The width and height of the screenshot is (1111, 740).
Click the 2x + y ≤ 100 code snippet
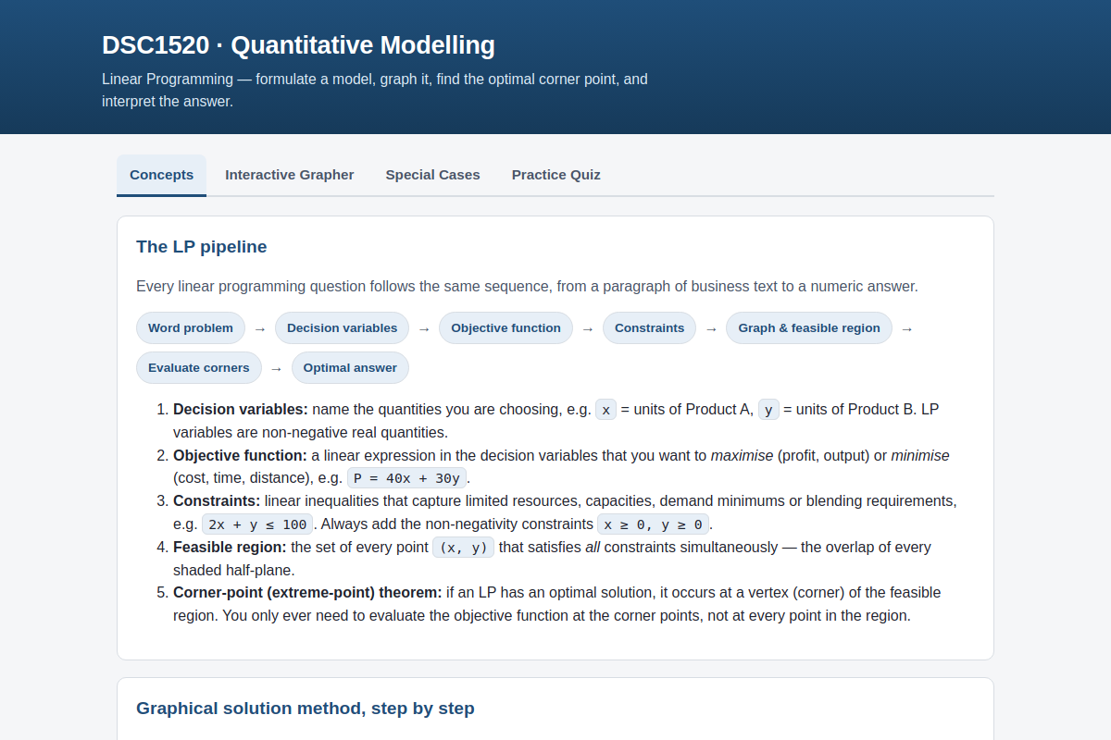[257, 524]
